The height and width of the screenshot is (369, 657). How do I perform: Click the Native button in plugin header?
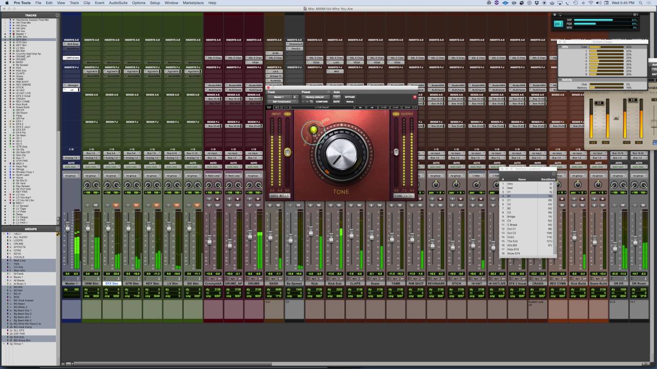click(350, 101)
